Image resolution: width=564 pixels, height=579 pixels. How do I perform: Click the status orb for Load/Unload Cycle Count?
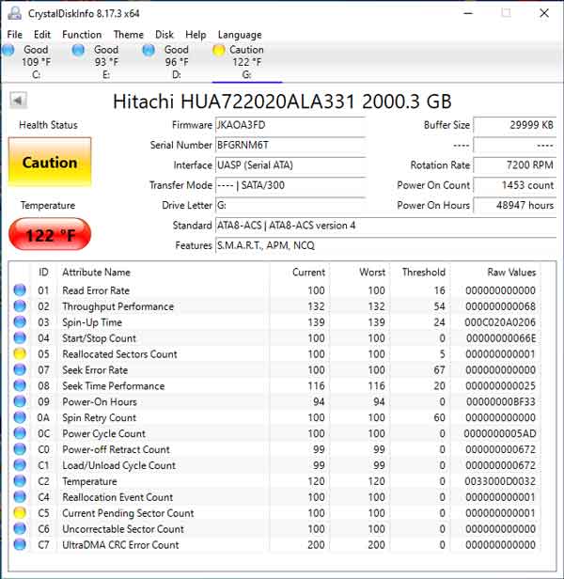20,465
